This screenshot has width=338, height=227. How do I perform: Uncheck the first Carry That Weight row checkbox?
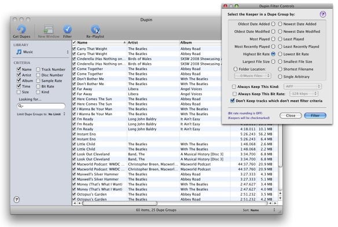pyautogui.click(x=74, y=49)
